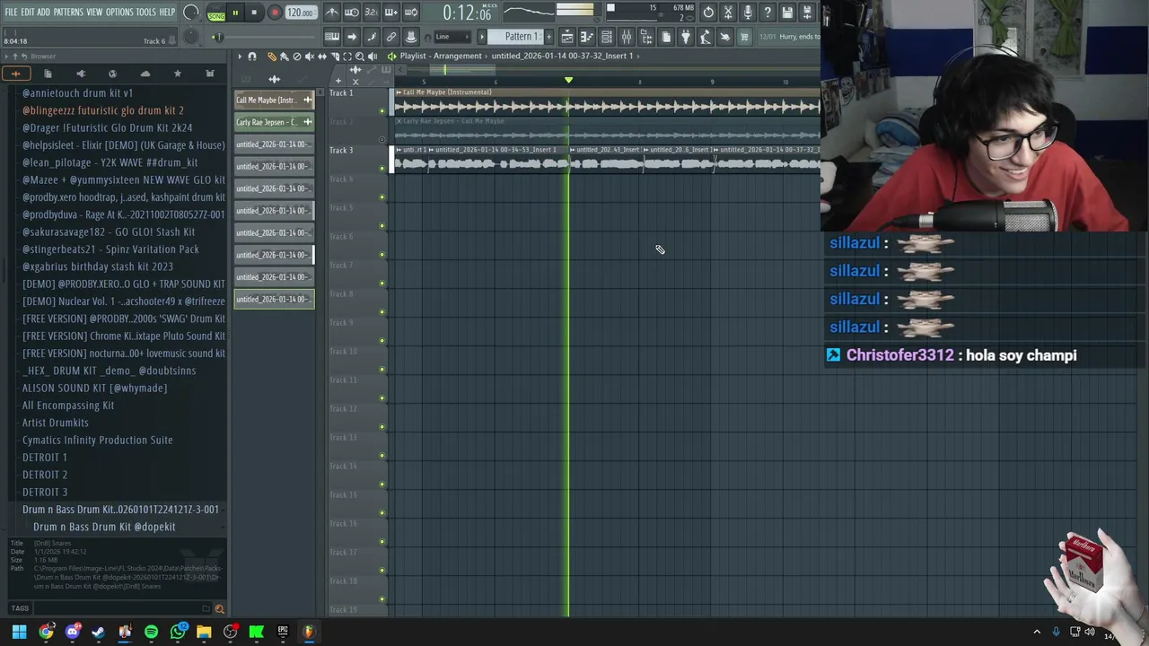1149x646 pixels.
Task: Select the browser cloud tab icon
Action: tap(145, 74)
